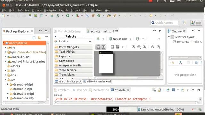This screenshot has width=205, height=115.
Task: Open the Images & Media palette category
Action: point(73,65)
